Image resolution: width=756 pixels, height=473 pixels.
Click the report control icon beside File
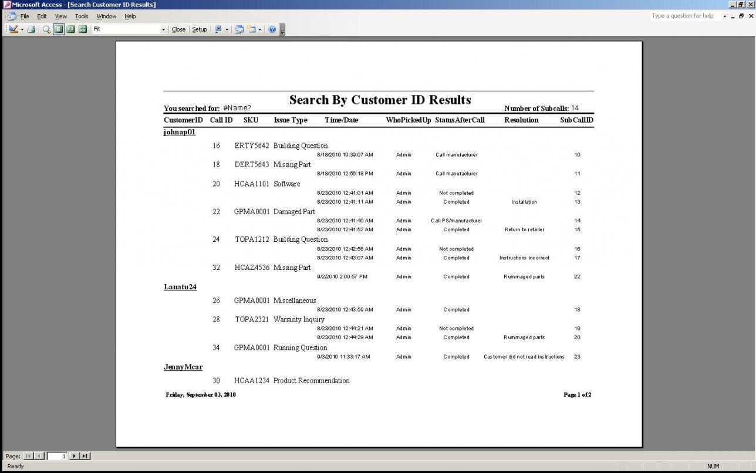pyautogui.click(x=12, y=16)
